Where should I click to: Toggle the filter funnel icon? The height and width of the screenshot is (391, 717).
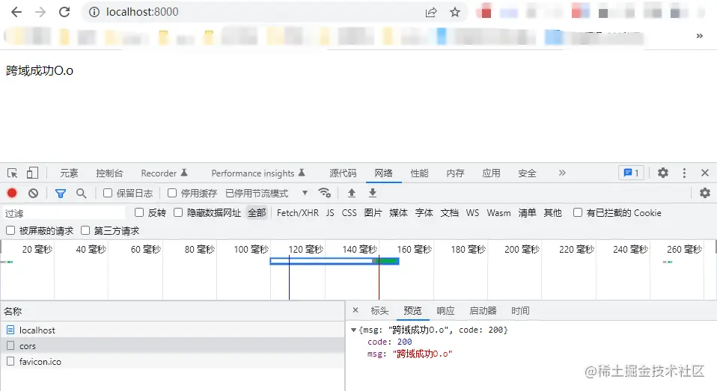pyautogui.click(x=61, y=193)
